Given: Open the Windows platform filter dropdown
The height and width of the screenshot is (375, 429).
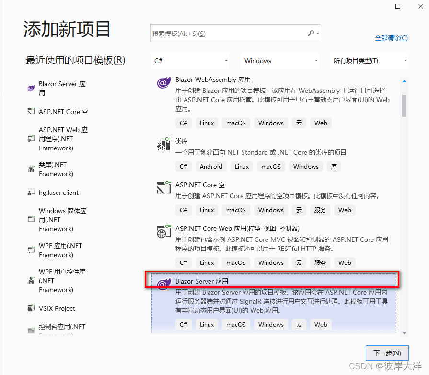Looking at the screenshot, I should (280, 61).
